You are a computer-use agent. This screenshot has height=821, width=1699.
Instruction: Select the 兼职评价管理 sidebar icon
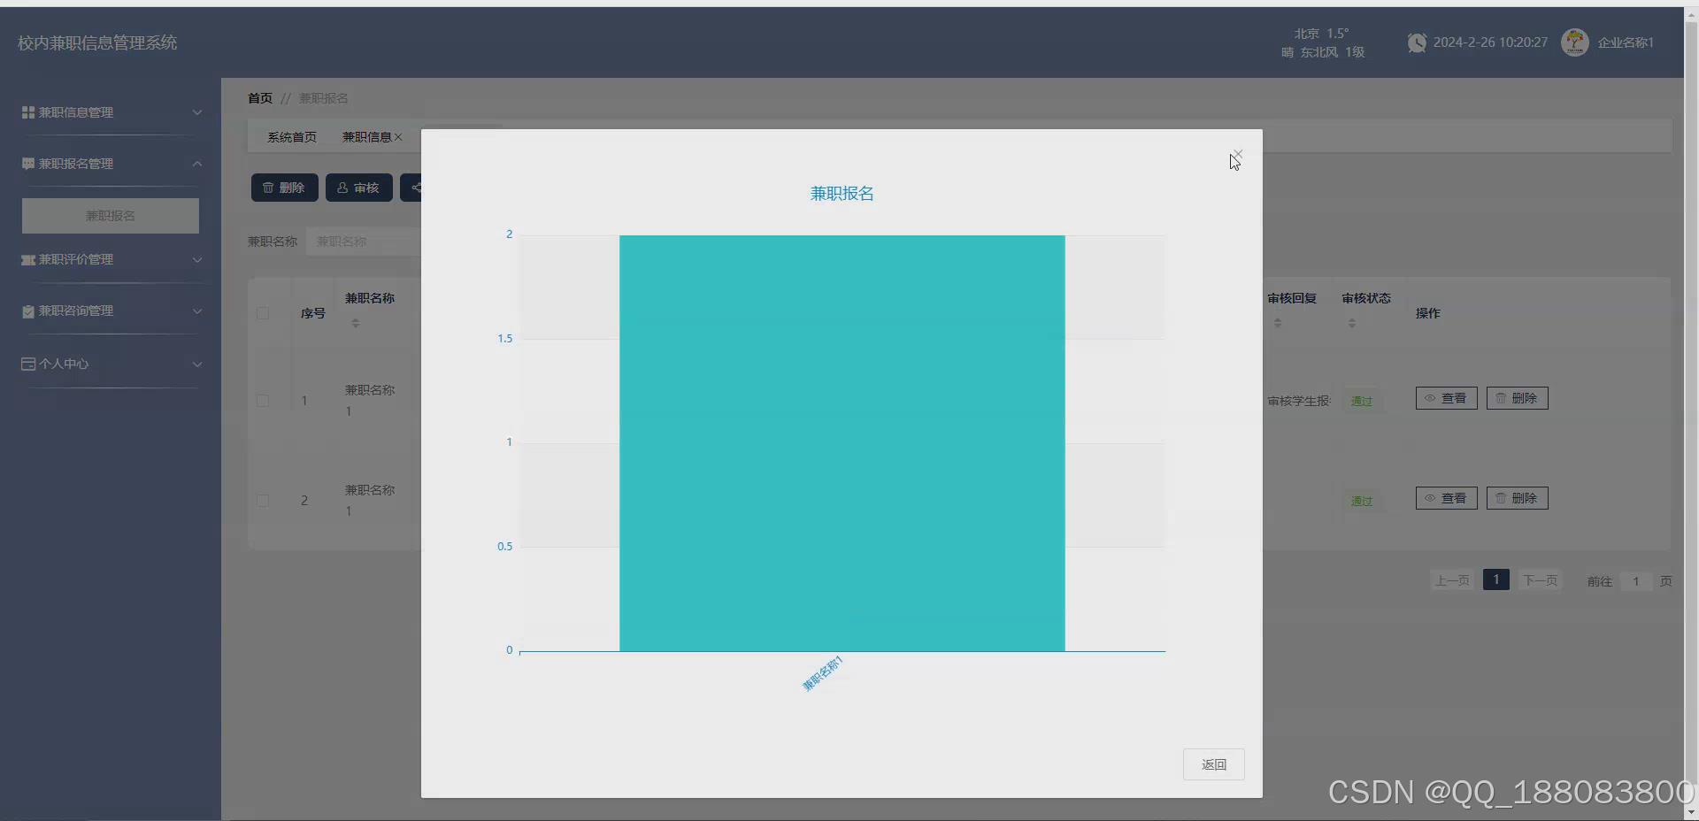pyautogui.click(x=27, y=259)
